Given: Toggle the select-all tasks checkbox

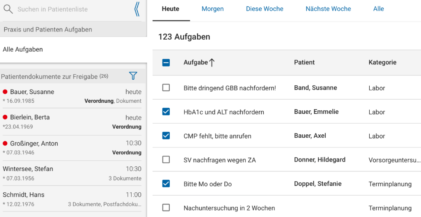Looking at the screenshot, I should 166,63.
